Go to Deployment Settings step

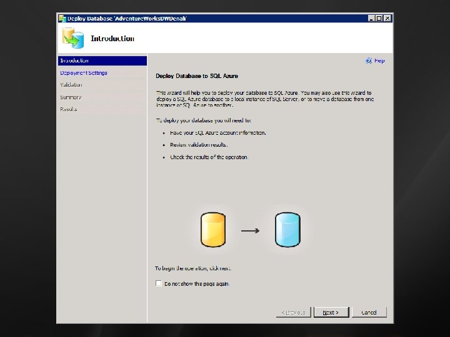pyautogui.click(x=84, y=73)
